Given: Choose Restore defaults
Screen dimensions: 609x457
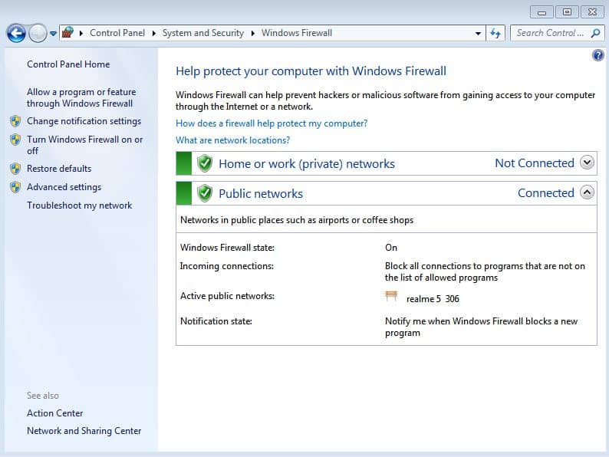Looking at the screenshot, I should pos(59,169).
